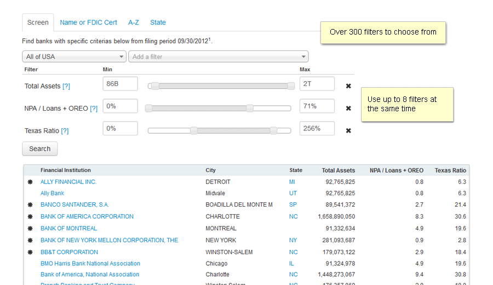493x285 pixels.
Task: Click the asterisk icon next to BB&T Corporation
Action: click(31, 252)
